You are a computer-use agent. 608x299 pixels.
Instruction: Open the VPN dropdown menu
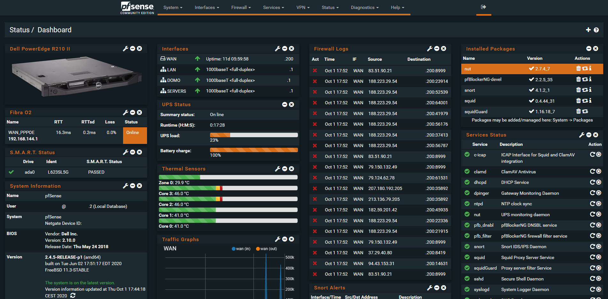coord(302,7)
